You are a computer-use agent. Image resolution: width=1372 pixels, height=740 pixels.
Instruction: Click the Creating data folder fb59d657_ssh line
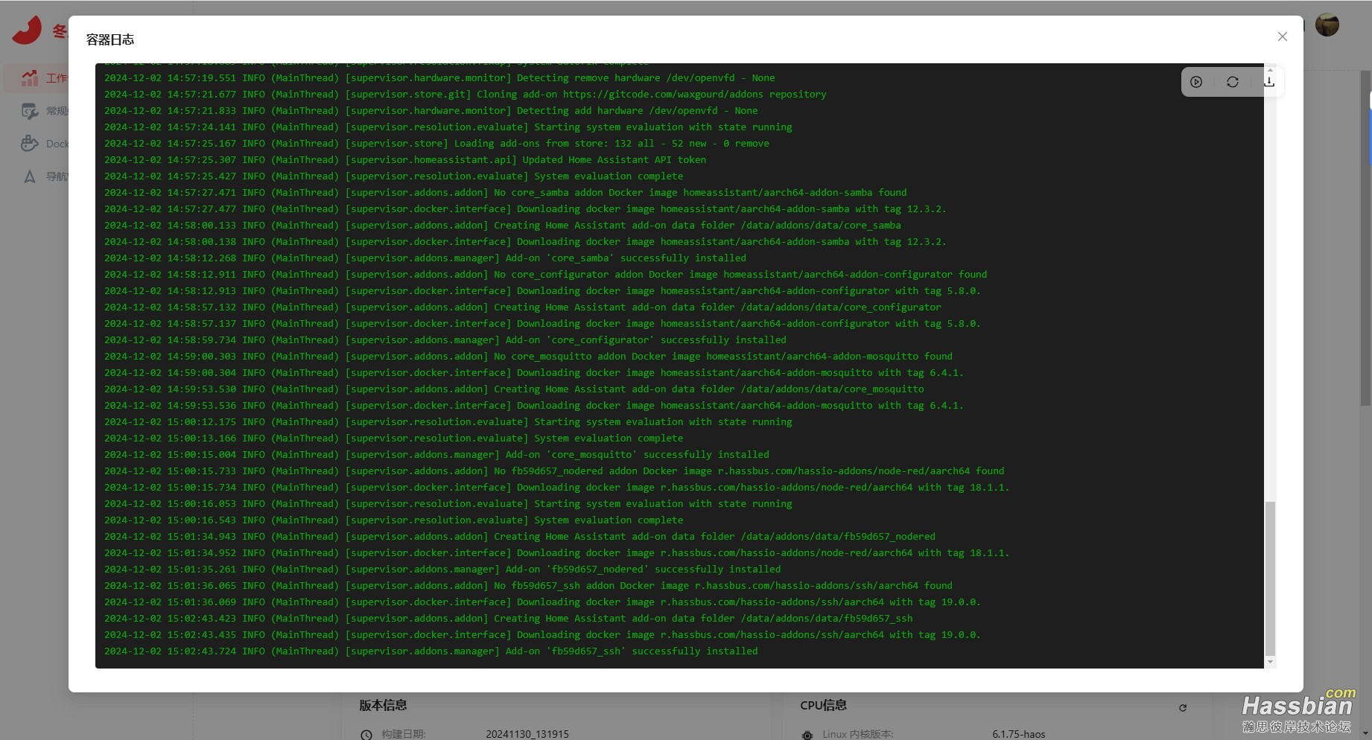[509, 619]
